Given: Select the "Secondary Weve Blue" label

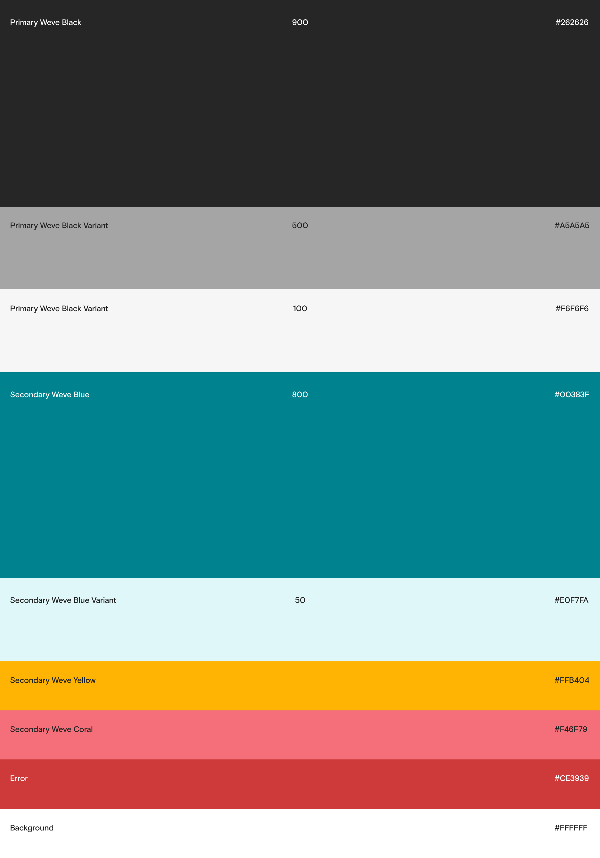Looking at the screenshot, I should (50, 395).
